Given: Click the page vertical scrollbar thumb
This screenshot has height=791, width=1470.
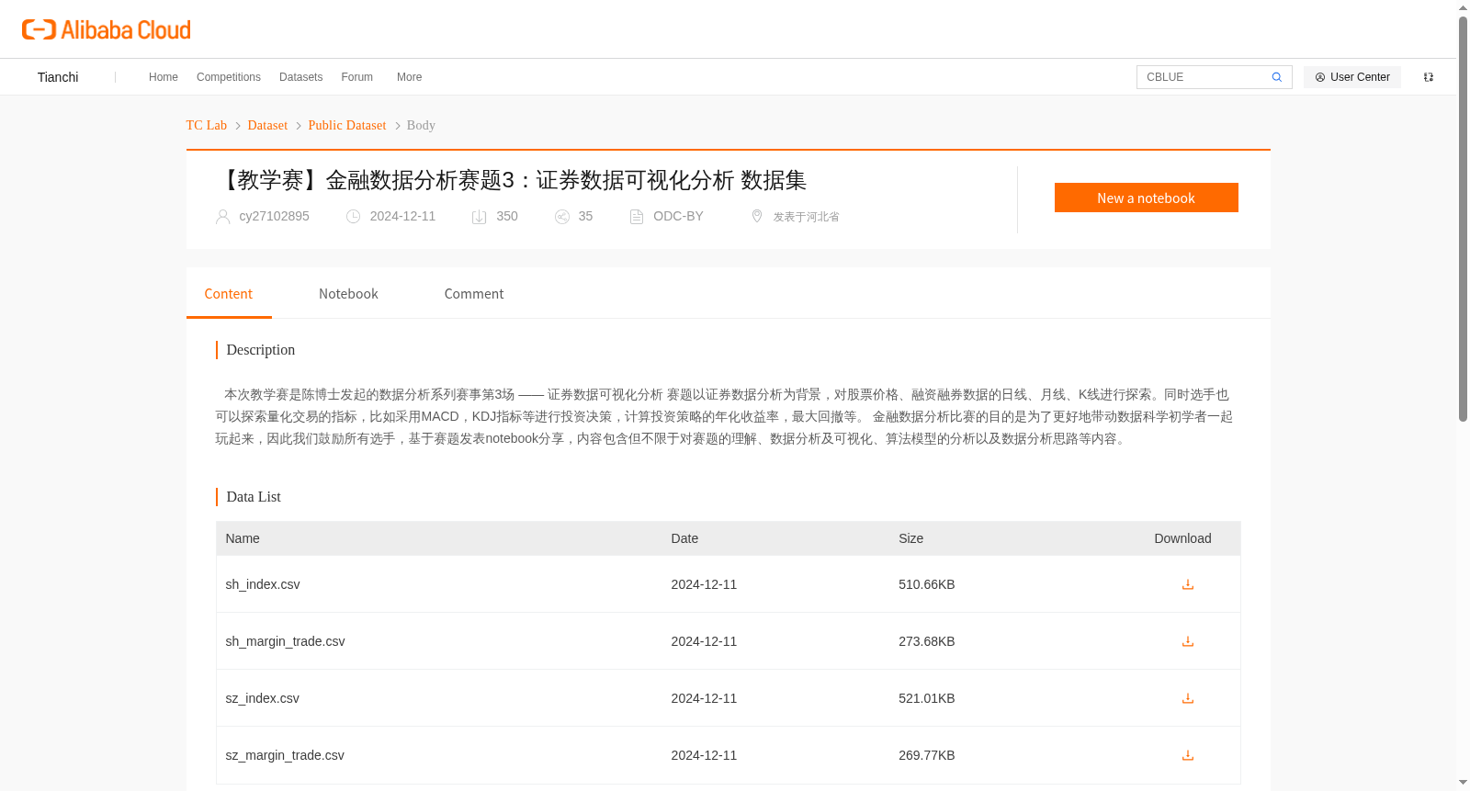Looking at the screenshot, I should pos(1463,219).
